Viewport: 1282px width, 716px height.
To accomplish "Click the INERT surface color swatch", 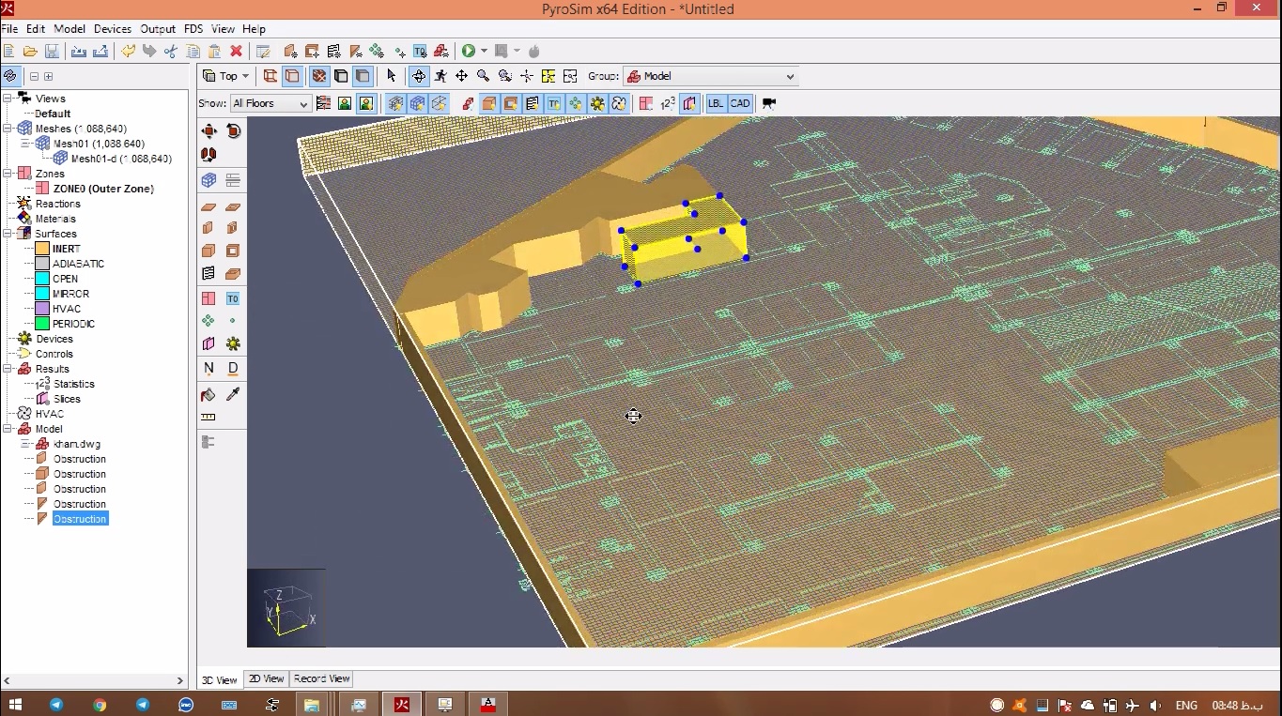I will [x=42, y=249].
